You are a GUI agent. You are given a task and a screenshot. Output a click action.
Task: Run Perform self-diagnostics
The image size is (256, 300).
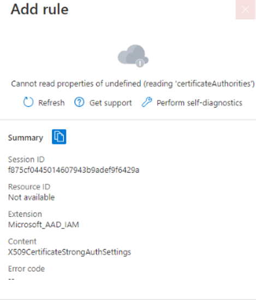(x=199, y=103)
